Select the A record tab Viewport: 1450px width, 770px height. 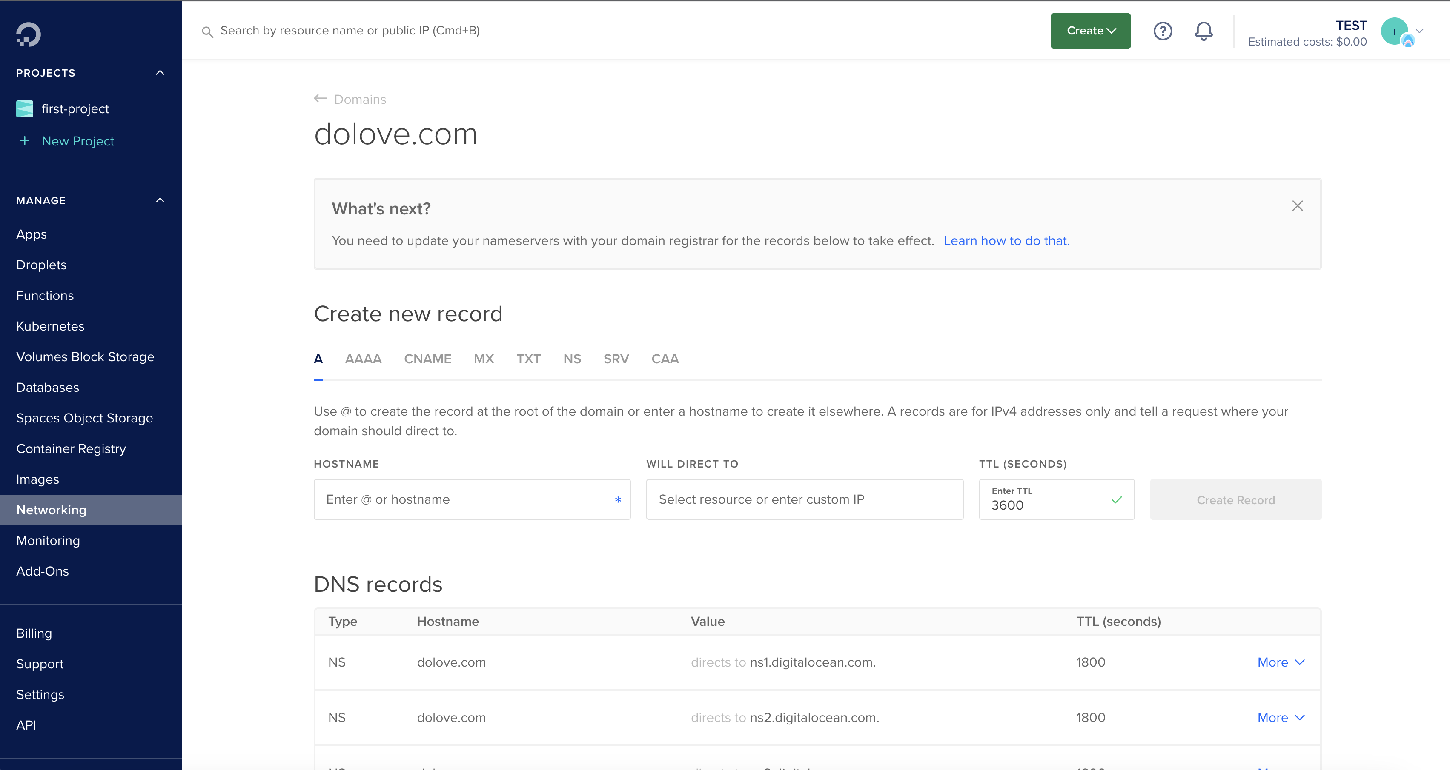318,359
